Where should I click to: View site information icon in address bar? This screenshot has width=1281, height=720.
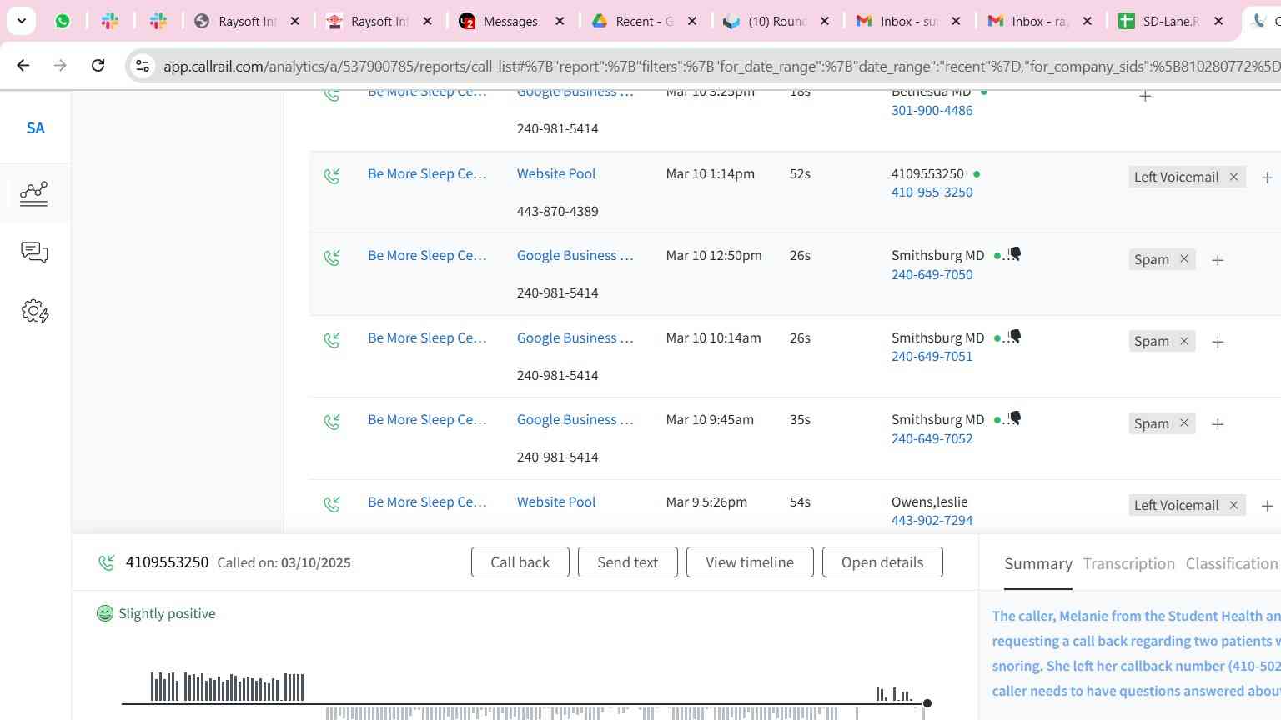143,66
